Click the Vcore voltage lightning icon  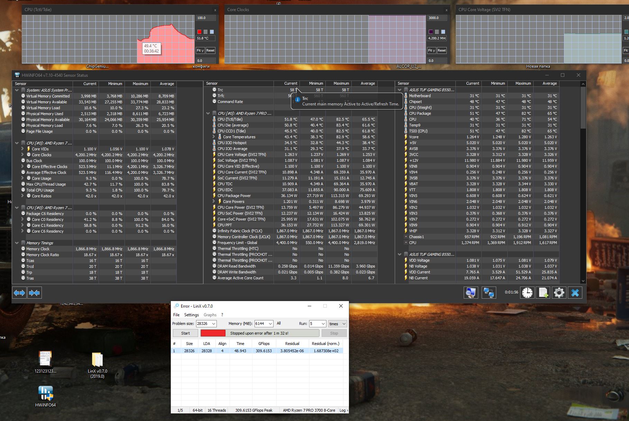(x=406, y=137)
